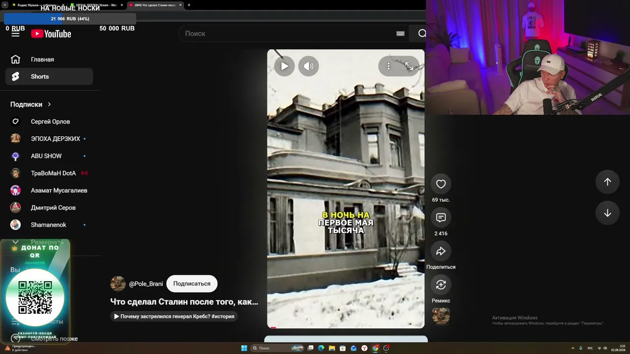630x354 pixels.
Task: Go to the YouTube logo home link
Action: tap(51, 33)
